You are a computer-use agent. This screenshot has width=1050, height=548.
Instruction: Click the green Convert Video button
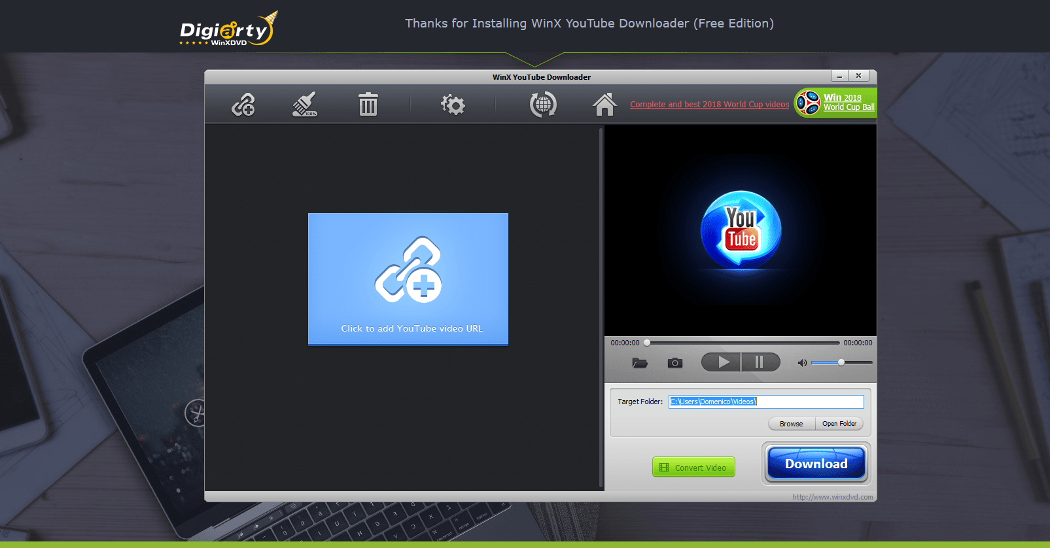click(x=693, y=467)
